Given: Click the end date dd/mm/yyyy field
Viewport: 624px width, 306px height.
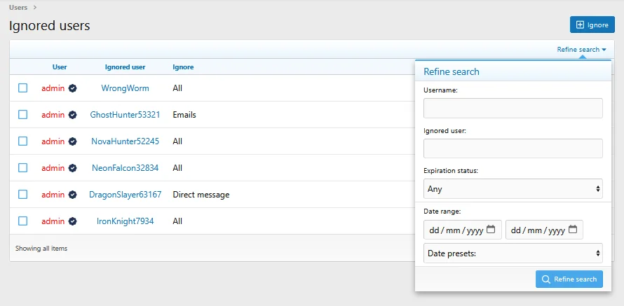Looking at the screenshot, I should [544, 230].
